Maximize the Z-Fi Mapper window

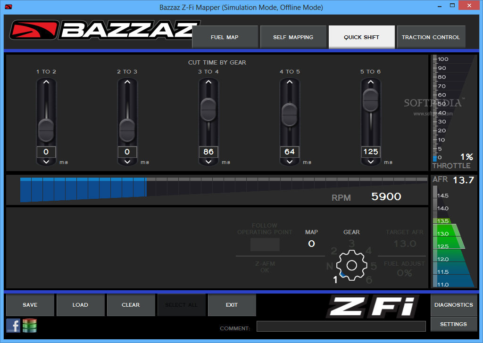click(x=452, y=6)
